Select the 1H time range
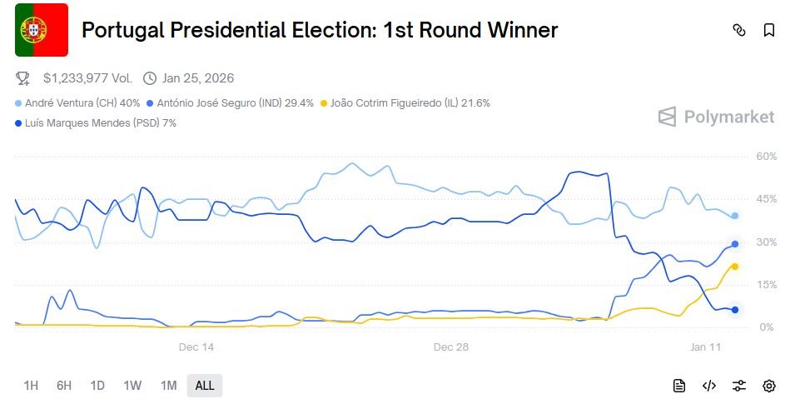 click(31, 386)
